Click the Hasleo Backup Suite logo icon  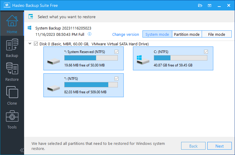coord(7,5)
